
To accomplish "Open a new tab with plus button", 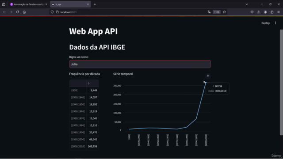I will (95, 4).
